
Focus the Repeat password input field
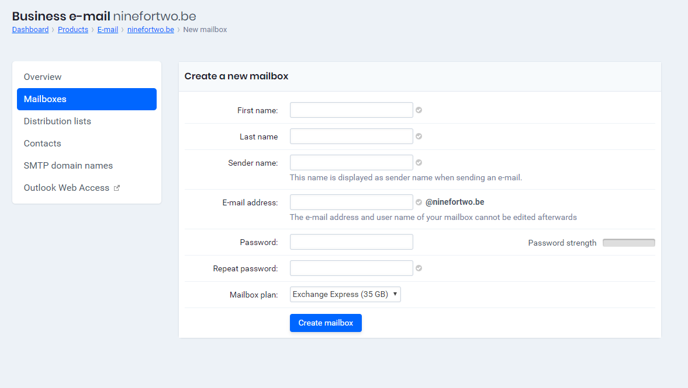point(351,268)
